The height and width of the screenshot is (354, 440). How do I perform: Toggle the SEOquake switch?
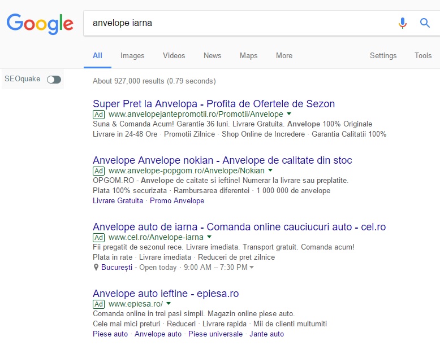click(54, 80)
